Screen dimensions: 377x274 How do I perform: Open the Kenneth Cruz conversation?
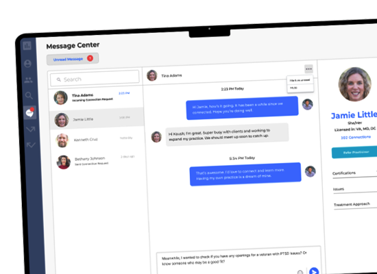[97, 140]
